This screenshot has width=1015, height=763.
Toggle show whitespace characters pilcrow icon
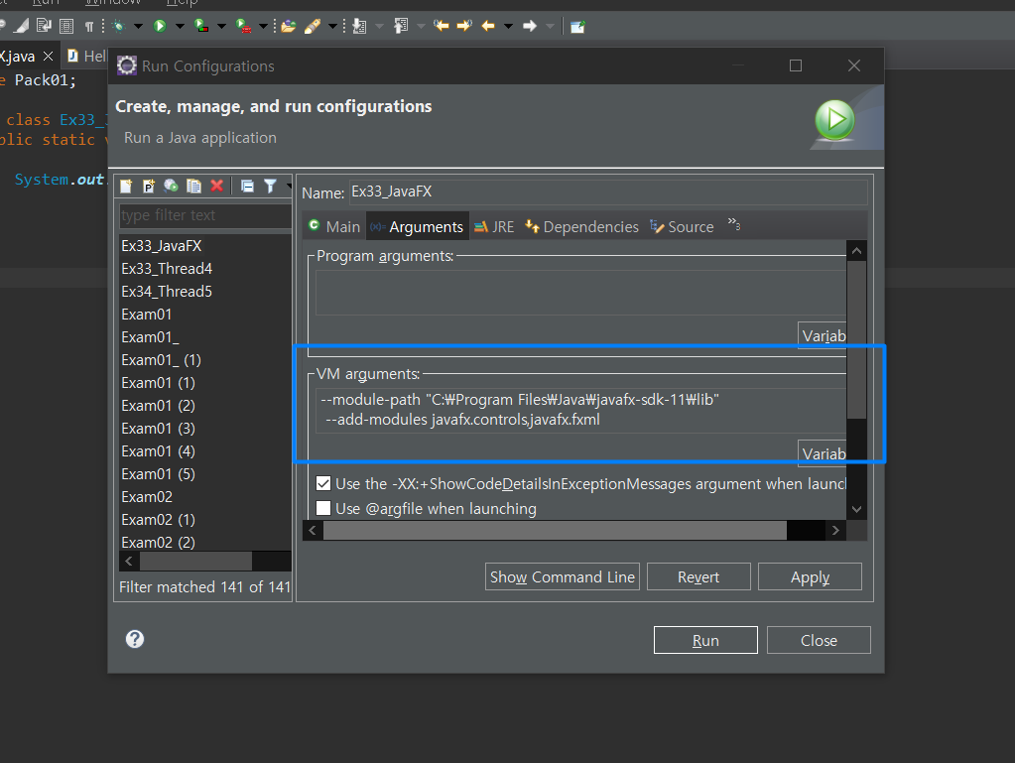[88, 26]
